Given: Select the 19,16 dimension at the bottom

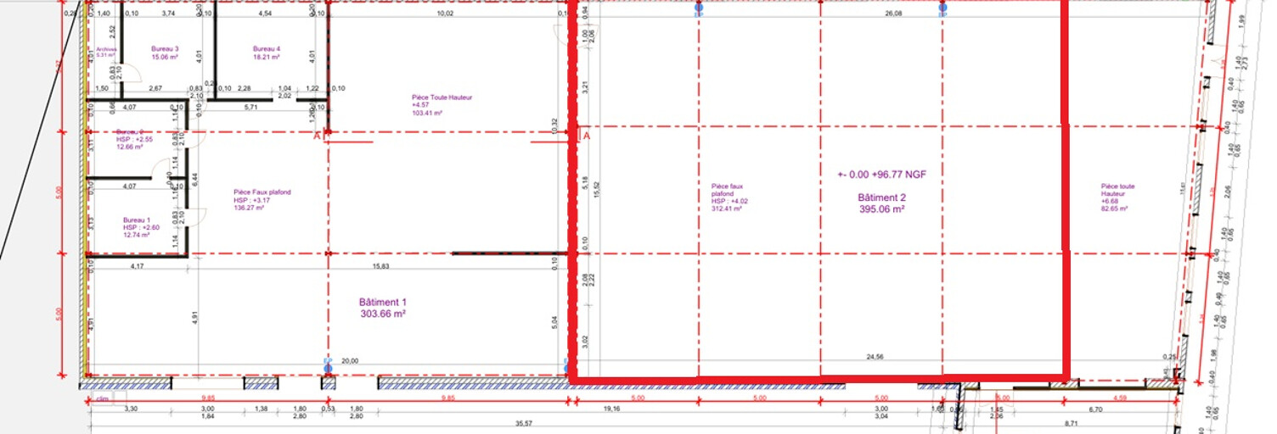Looking at the screenshot, I should pos(610,409).
